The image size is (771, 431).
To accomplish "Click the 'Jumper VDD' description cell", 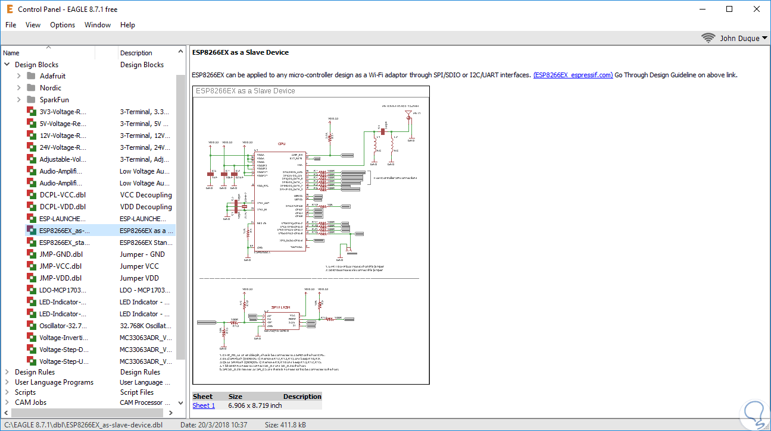I will tap(139, 278).
